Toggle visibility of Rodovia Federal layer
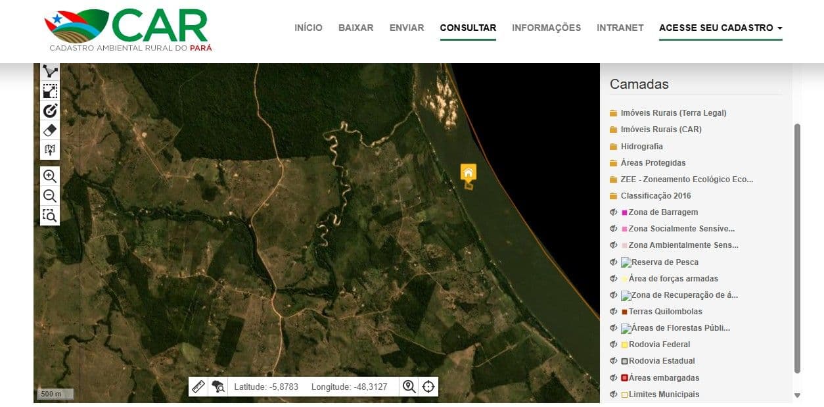 click(613, 345)
